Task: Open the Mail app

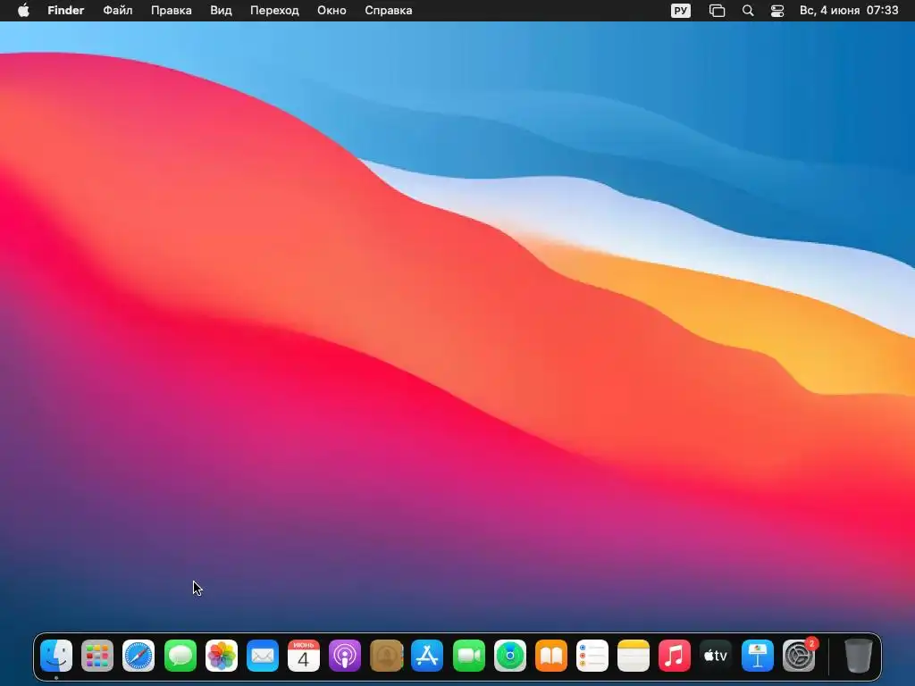Action: click(x=262, y=656)
